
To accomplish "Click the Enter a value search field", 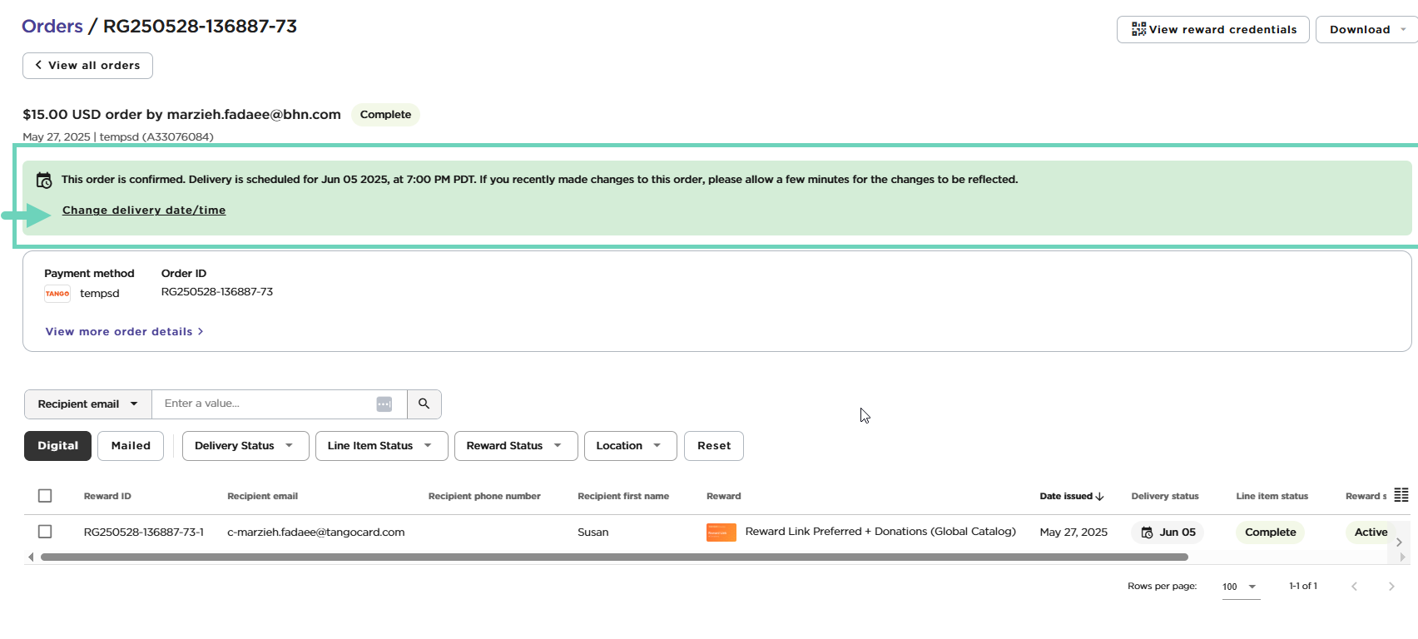I will (266, 404).
